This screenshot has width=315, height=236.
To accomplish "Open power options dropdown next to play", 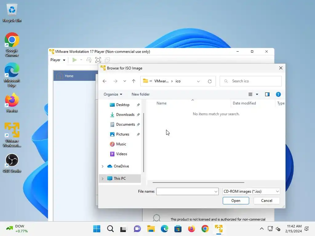I will [x=81, y=60].
